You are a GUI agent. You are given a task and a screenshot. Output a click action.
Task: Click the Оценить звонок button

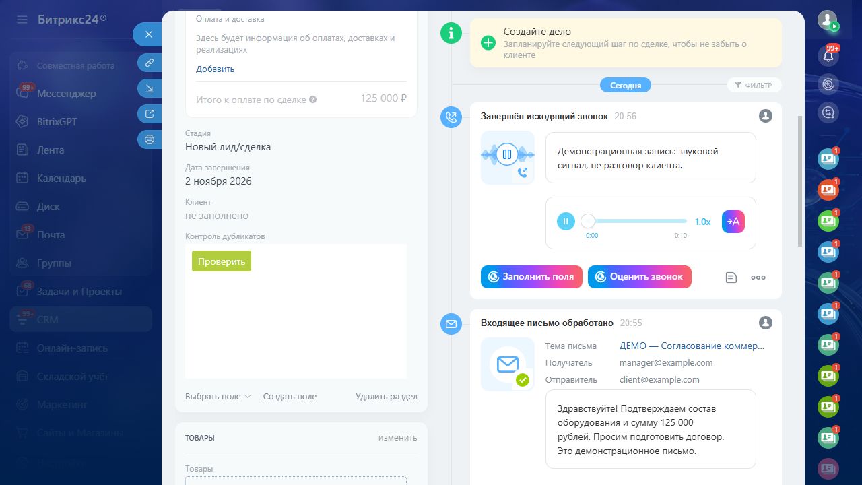coord(640,277)
